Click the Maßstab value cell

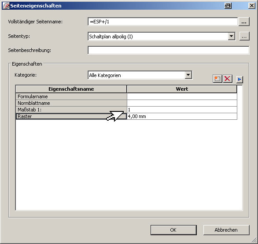[x=182, y=110]
